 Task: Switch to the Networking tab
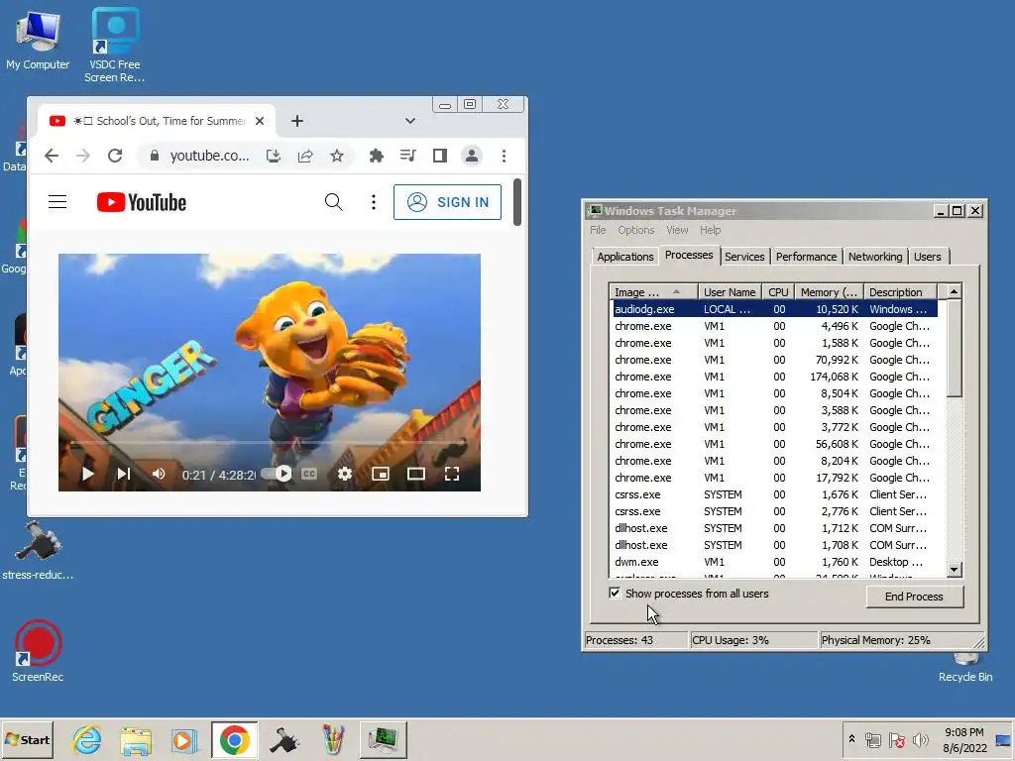pyautogui.click(x=875, y=257)
